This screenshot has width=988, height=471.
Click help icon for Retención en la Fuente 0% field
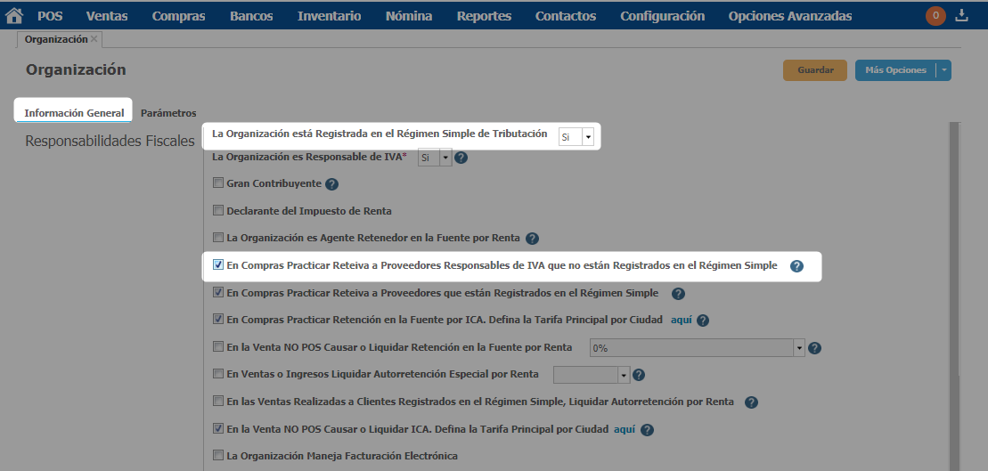[x=813, y=348]
